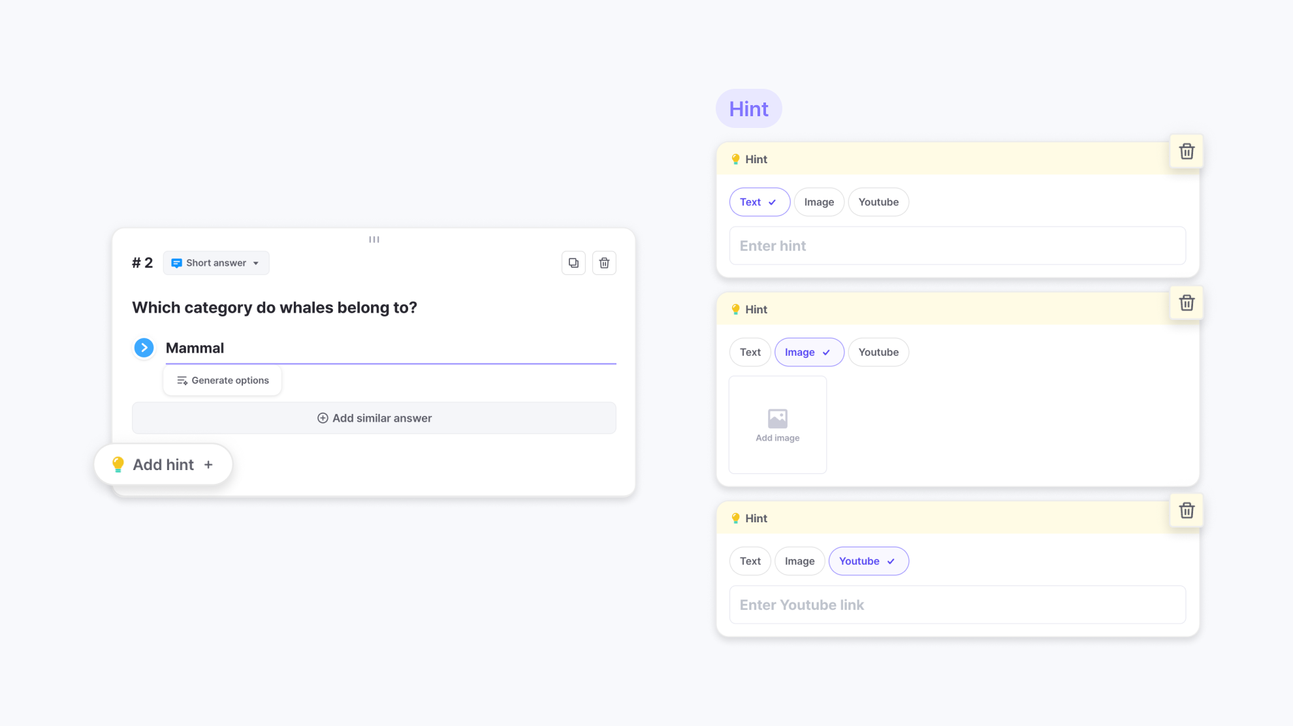Switch first hint to Image type
1293x726 pixels.
click(819, 202)
